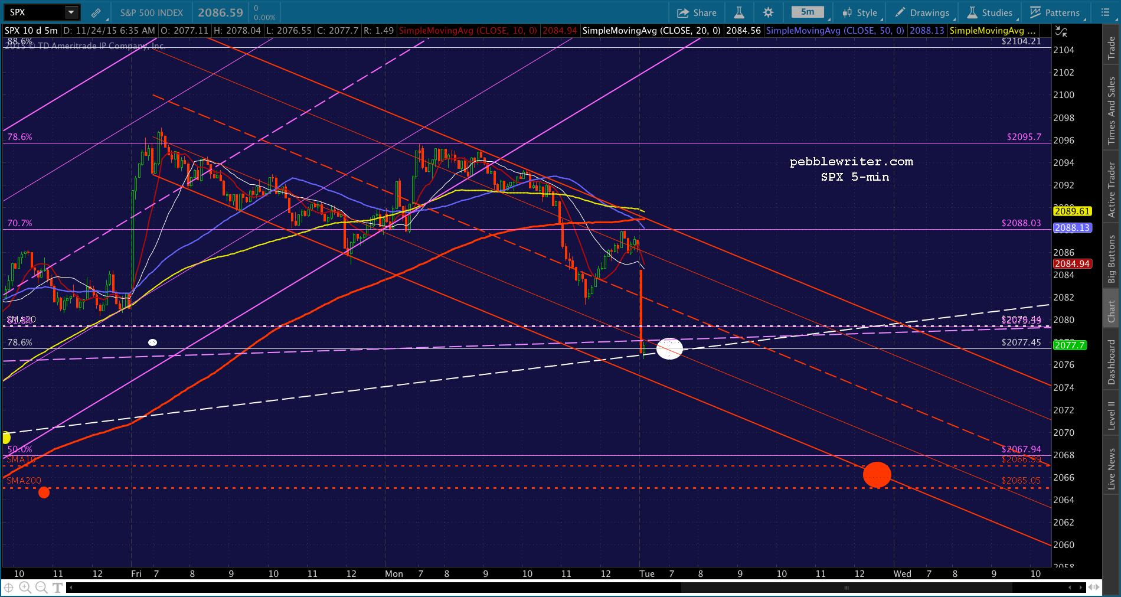Image resolution: width=1121 pixels, height=597 pixels.
Task: Click the zoom out magnifier icon
Action: [41, 587]
